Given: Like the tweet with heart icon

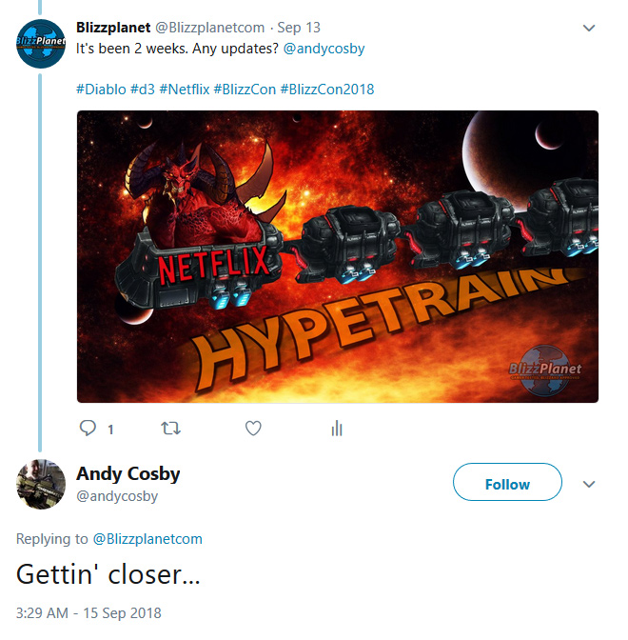Looking at the screenshot, I should pyautogui.click(x=253, y=429).
